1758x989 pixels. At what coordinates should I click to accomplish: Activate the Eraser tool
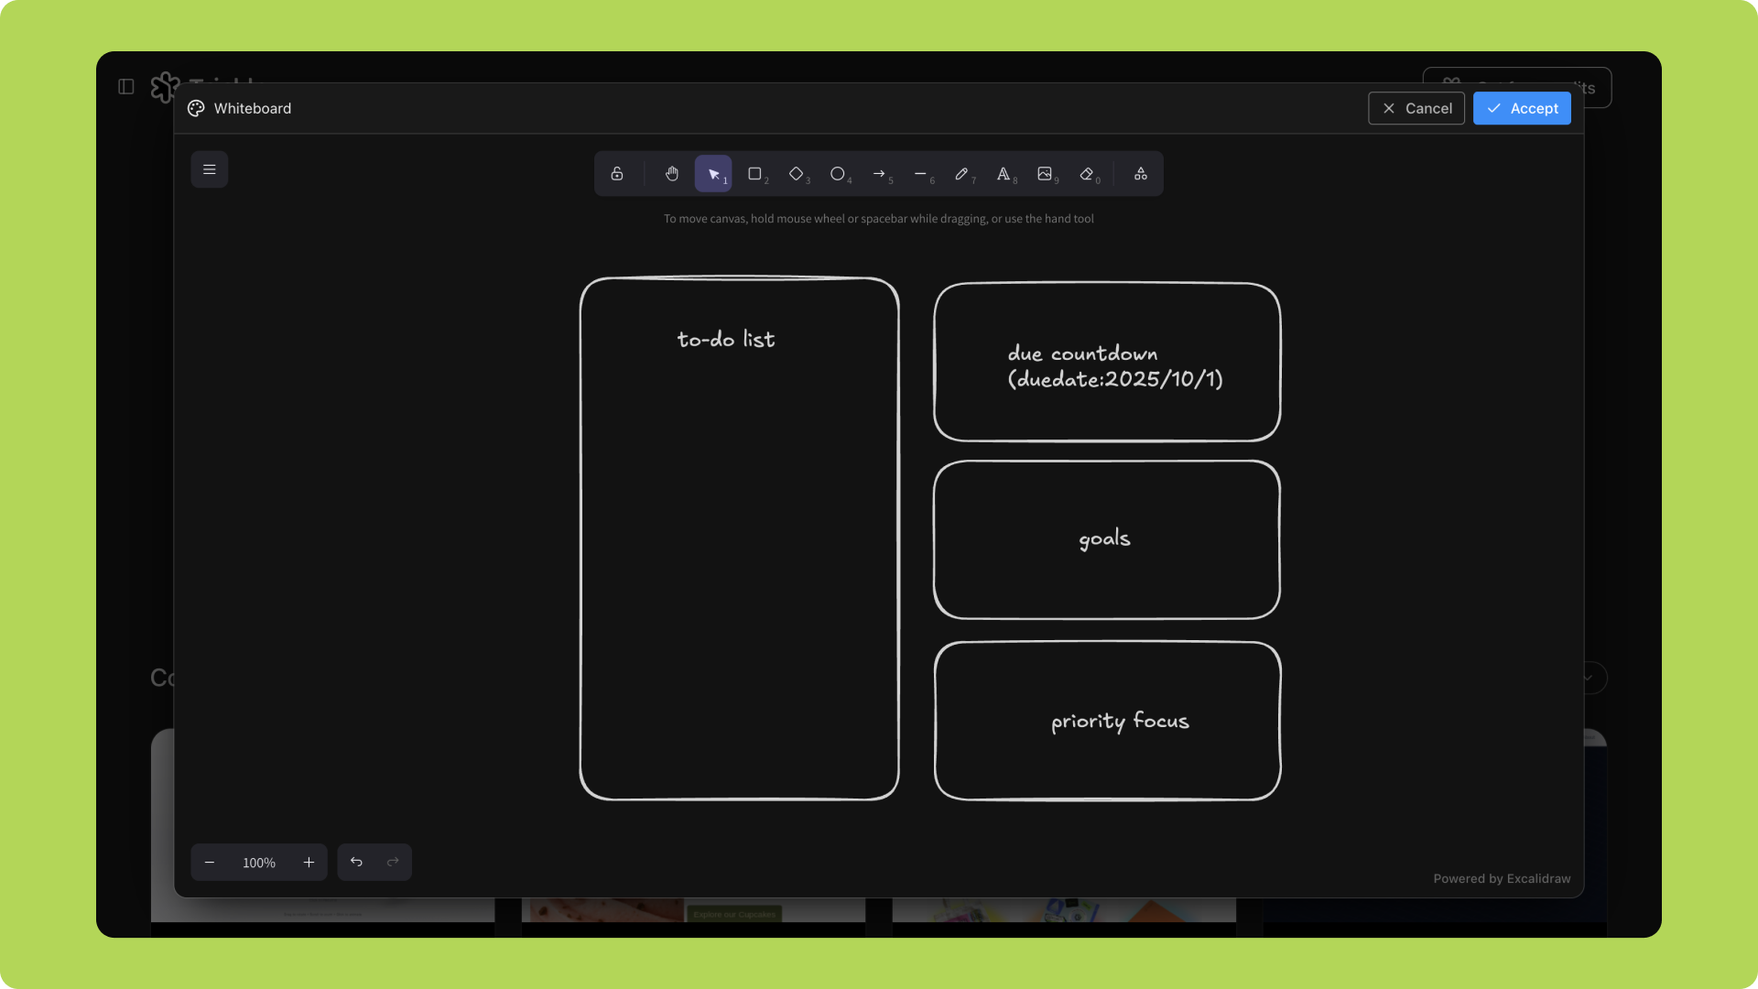1087,174
